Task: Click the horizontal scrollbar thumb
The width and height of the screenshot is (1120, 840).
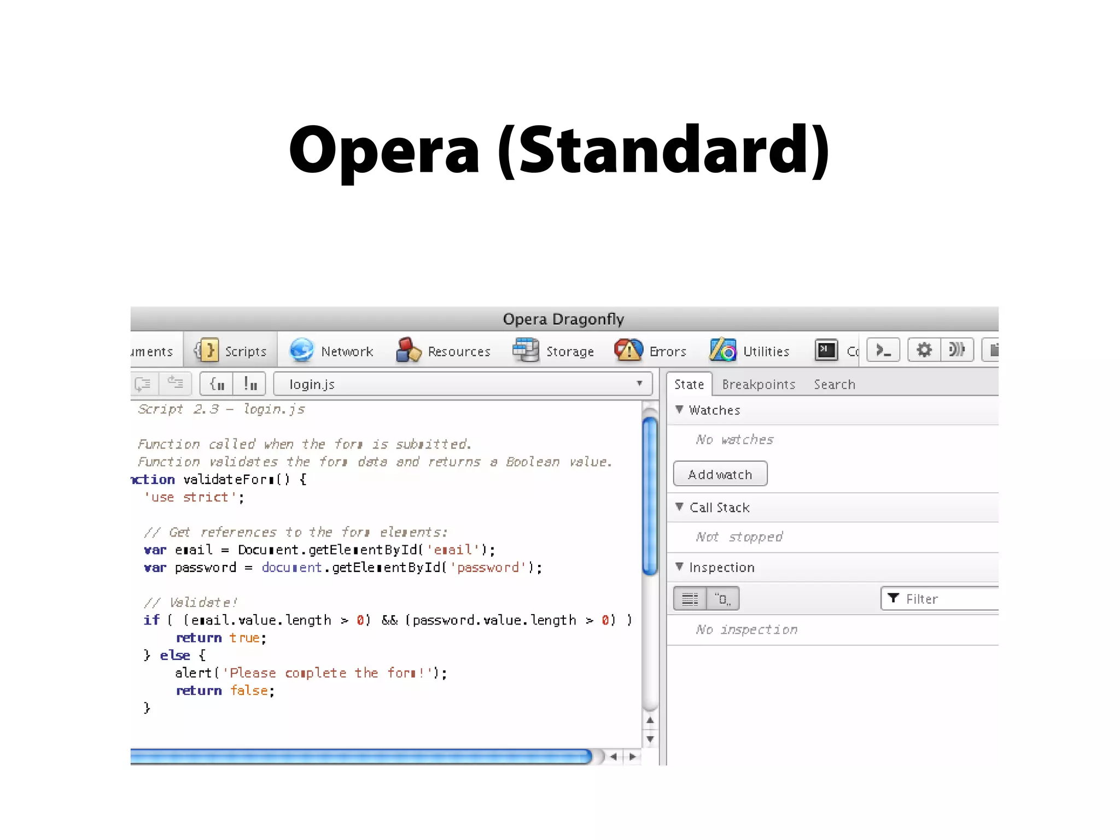Action: [361, 757]
